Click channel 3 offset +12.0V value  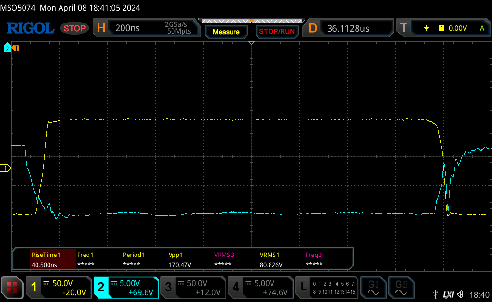[x=208, y=292]
